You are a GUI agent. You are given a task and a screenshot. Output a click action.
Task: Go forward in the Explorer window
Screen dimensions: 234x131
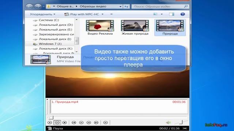pos(38,7)
